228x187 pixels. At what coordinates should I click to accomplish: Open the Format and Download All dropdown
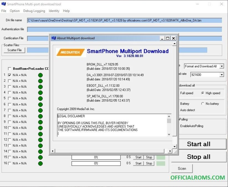[222, 66]
